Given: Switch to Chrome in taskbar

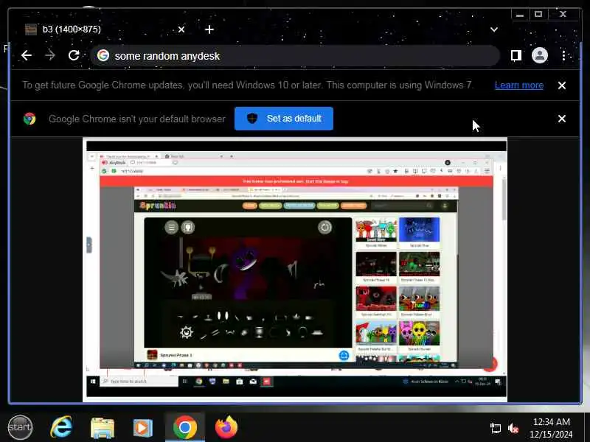Looking at the screenshot, I should 185,427.
